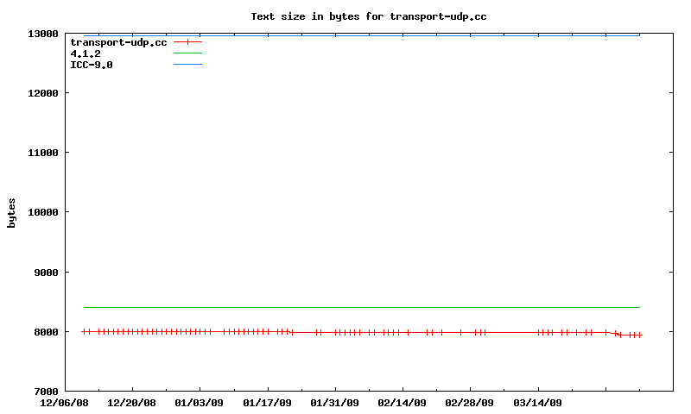Select the 03/14/09 date on x-axis
This screenshot has height=414, width=691.
[538, 403]
